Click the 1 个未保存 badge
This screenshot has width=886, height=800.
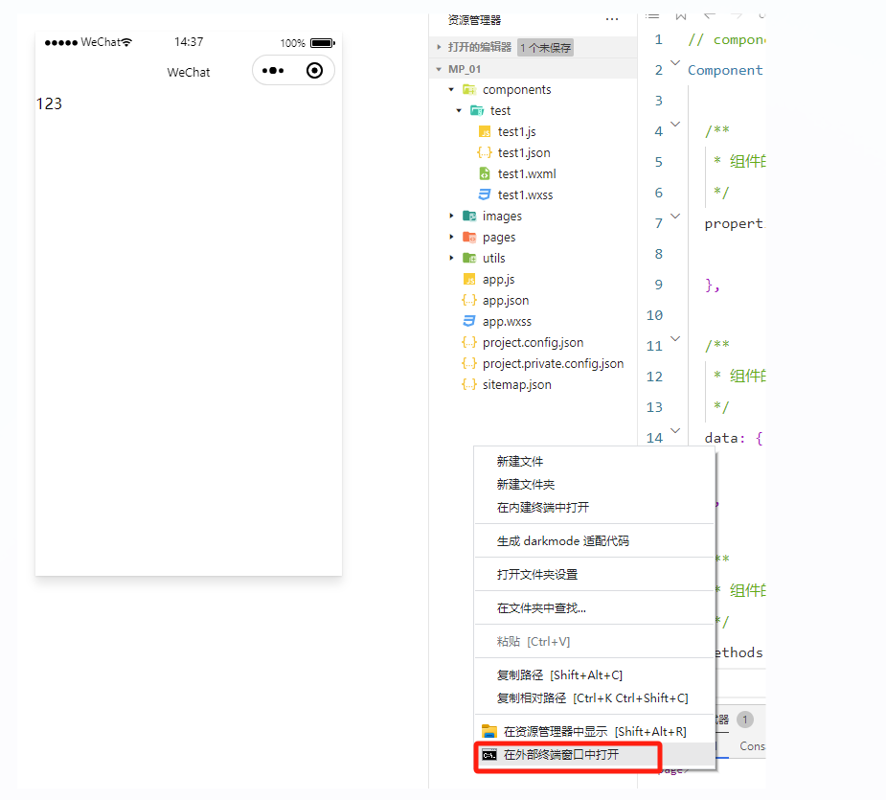click(545, 48)
